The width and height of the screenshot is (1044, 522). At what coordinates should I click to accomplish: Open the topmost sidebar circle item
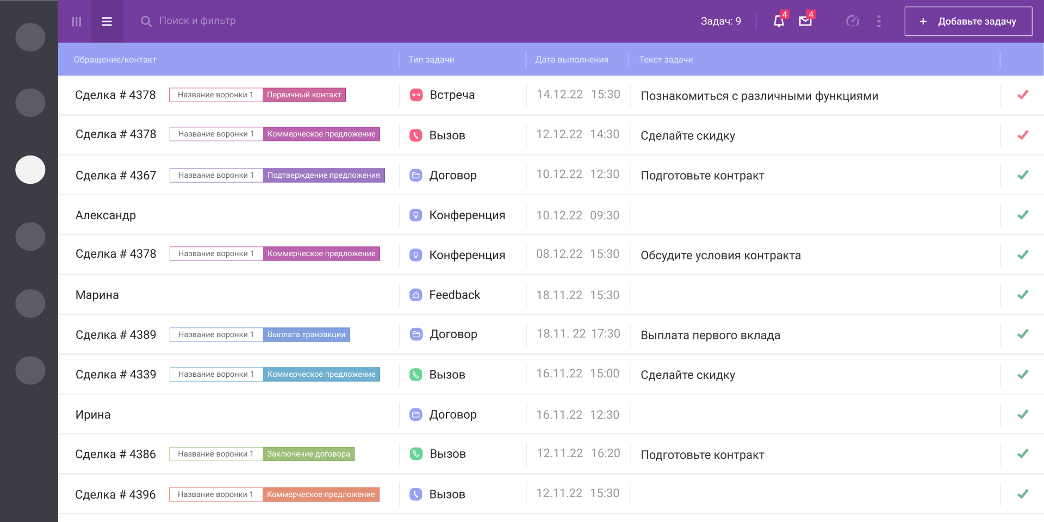(30, 37)
